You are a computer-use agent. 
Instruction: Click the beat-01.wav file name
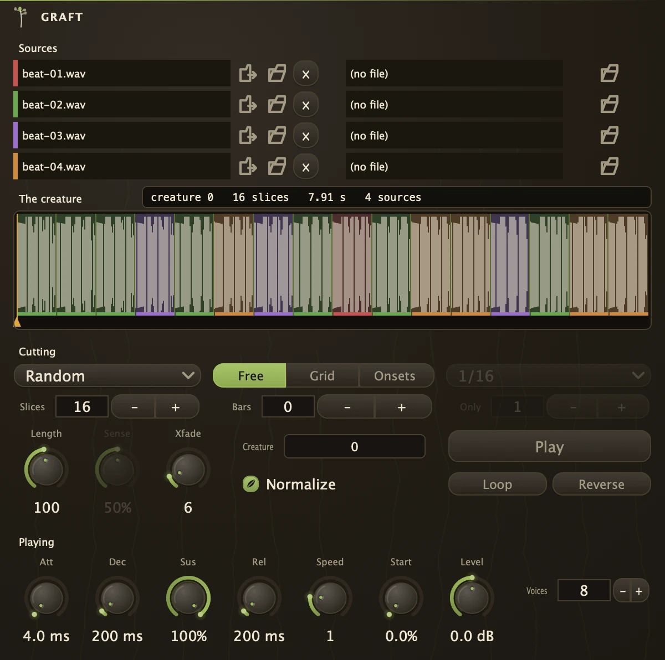(54, 74)
